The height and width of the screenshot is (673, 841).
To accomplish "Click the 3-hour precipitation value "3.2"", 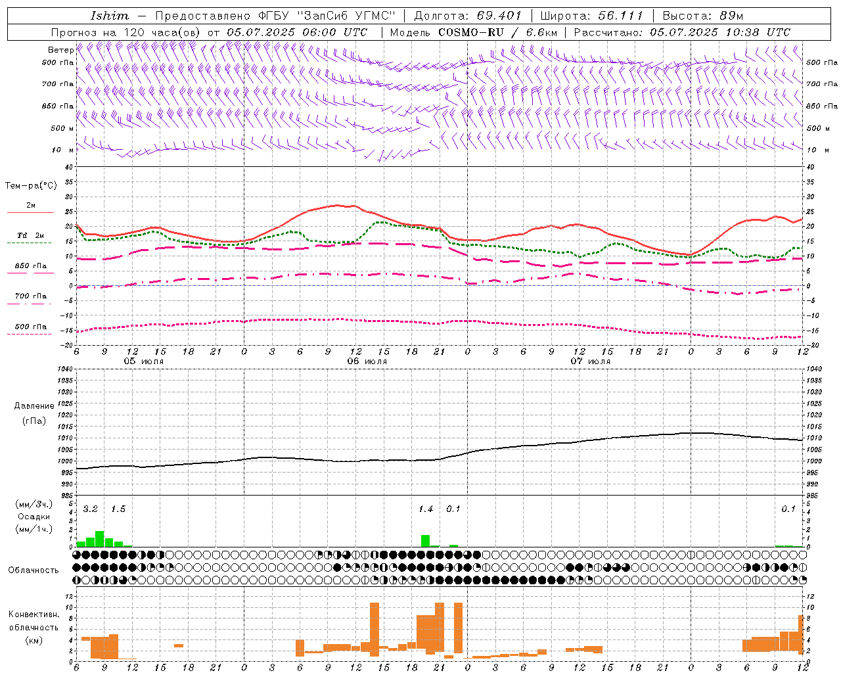I will coord(91,509).
